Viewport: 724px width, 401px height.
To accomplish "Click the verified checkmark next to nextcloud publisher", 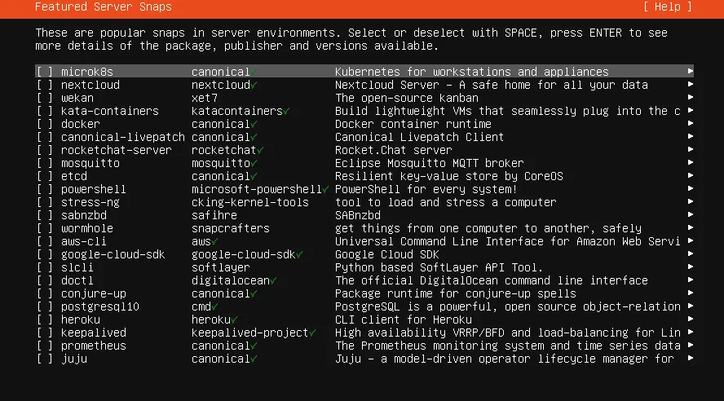I will coord(254,85).
